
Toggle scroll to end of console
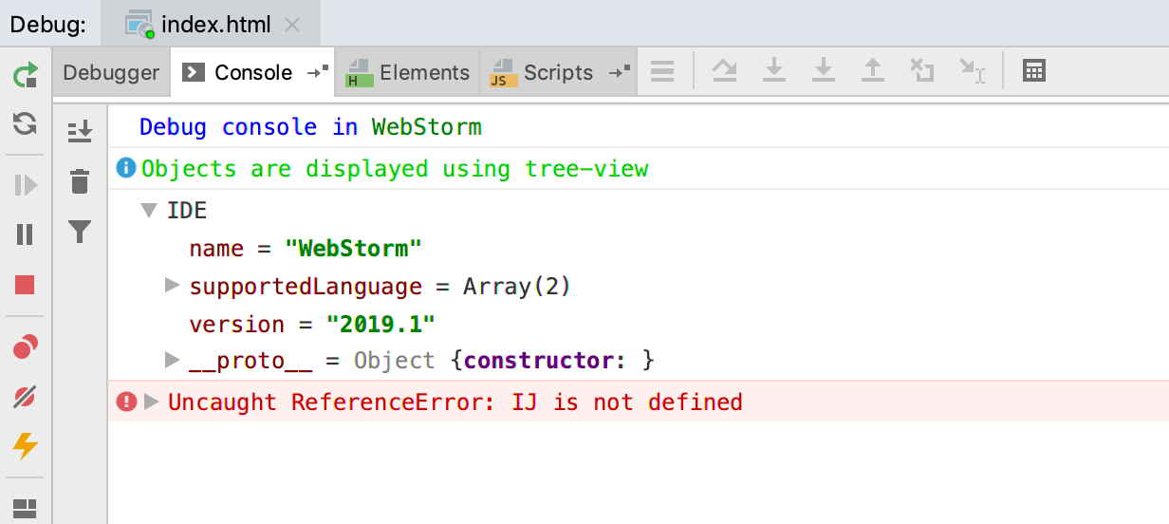click(x=81, y=131)
